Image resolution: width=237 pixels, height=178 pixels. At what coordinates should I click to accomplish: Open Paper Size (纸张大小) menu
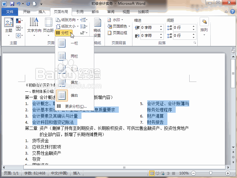point(67,26)
